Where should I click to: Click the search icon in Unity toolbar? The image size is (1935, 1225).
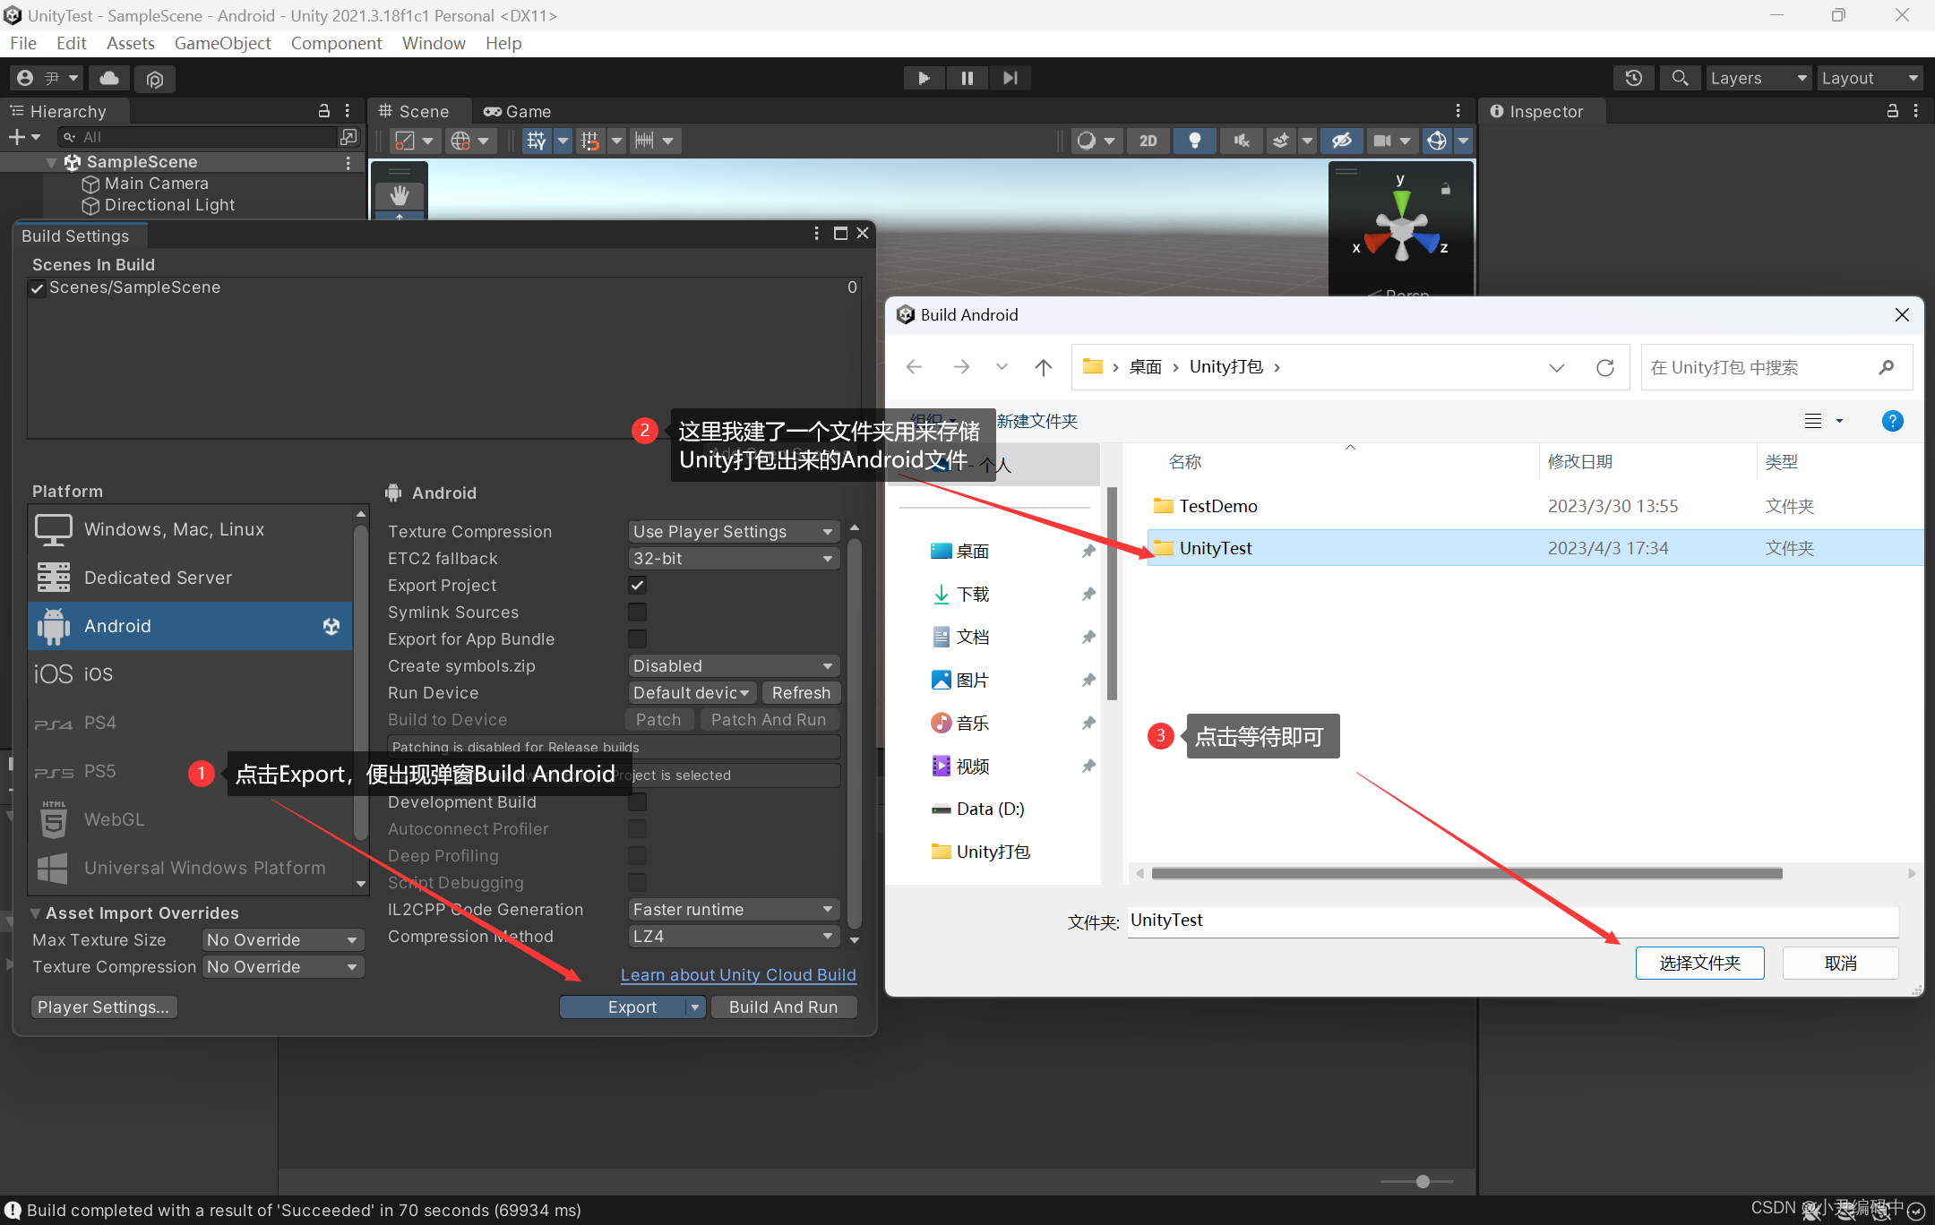click(x=1681, y=78)
